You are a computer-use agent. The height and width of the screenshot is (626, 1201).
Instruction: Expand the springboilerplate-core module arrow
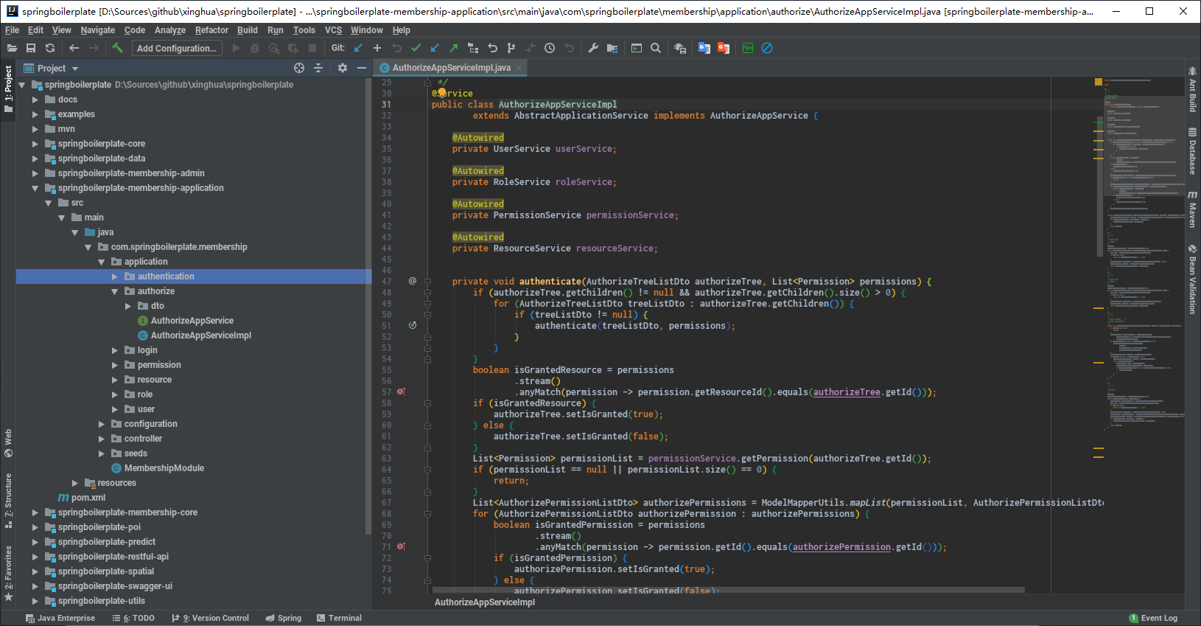coord(35,144)
